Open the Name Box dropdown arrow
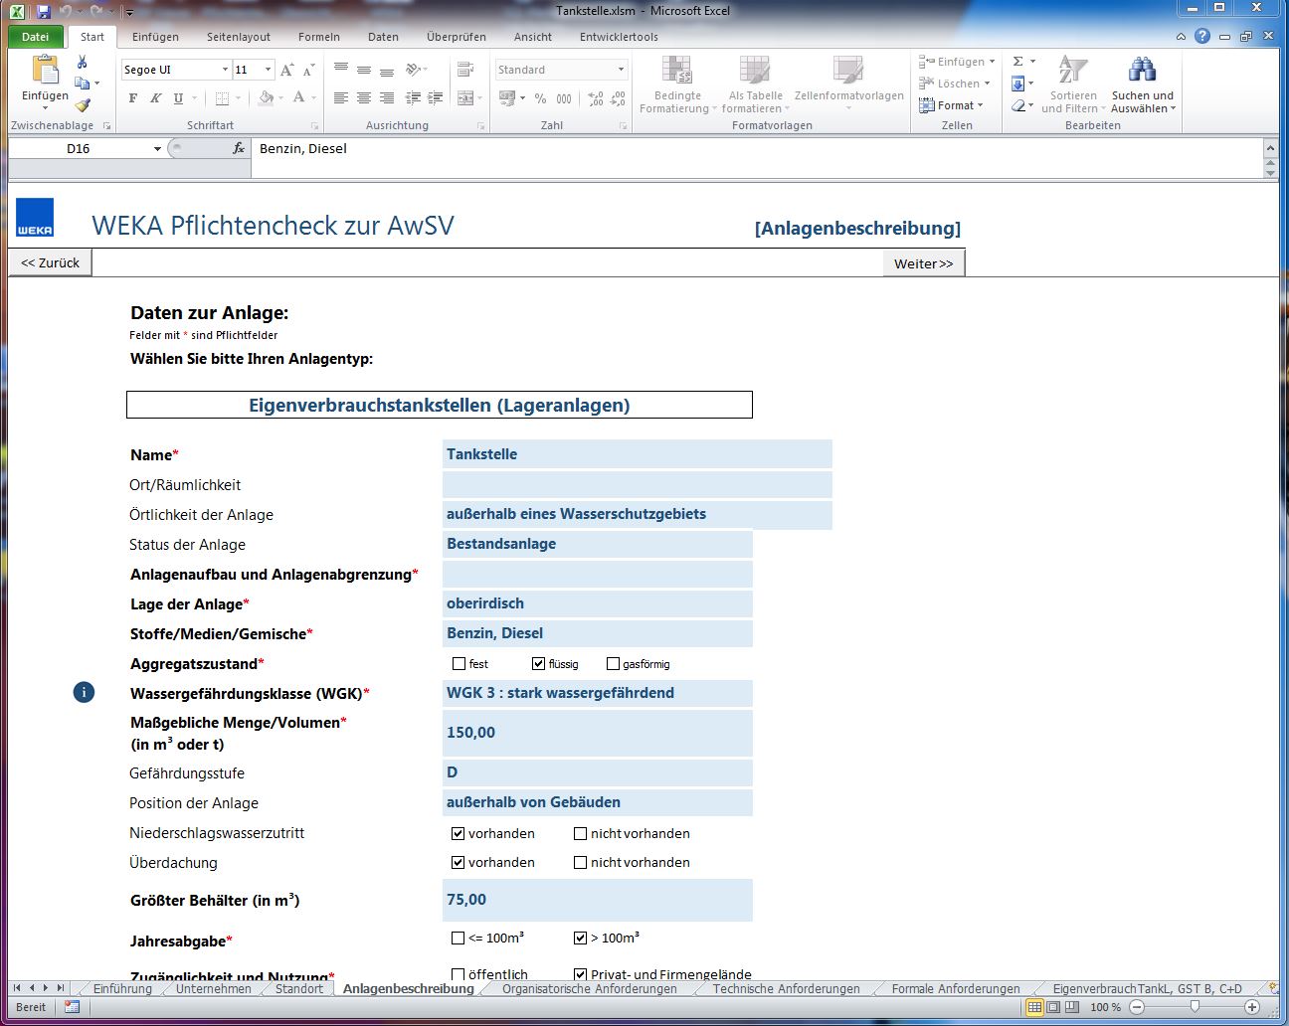Viewport: 1289px width, 1026px height. pyautogui.click(x=157, y=149)
